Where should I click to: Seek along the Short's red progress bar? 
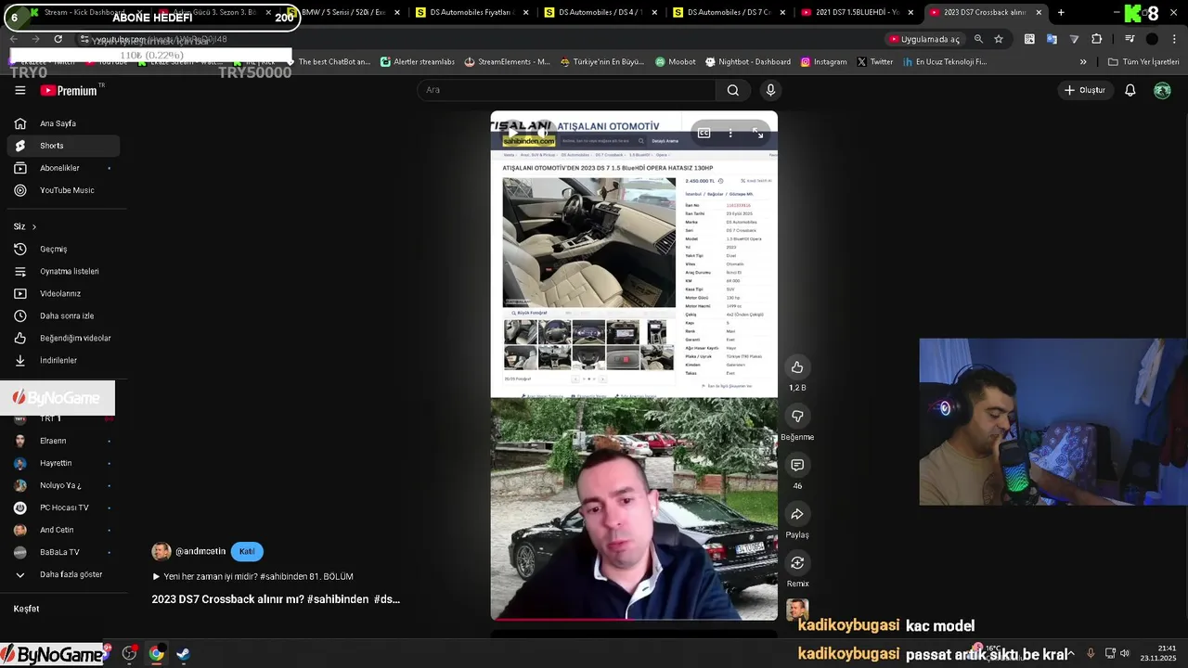[x=634, y=619]
